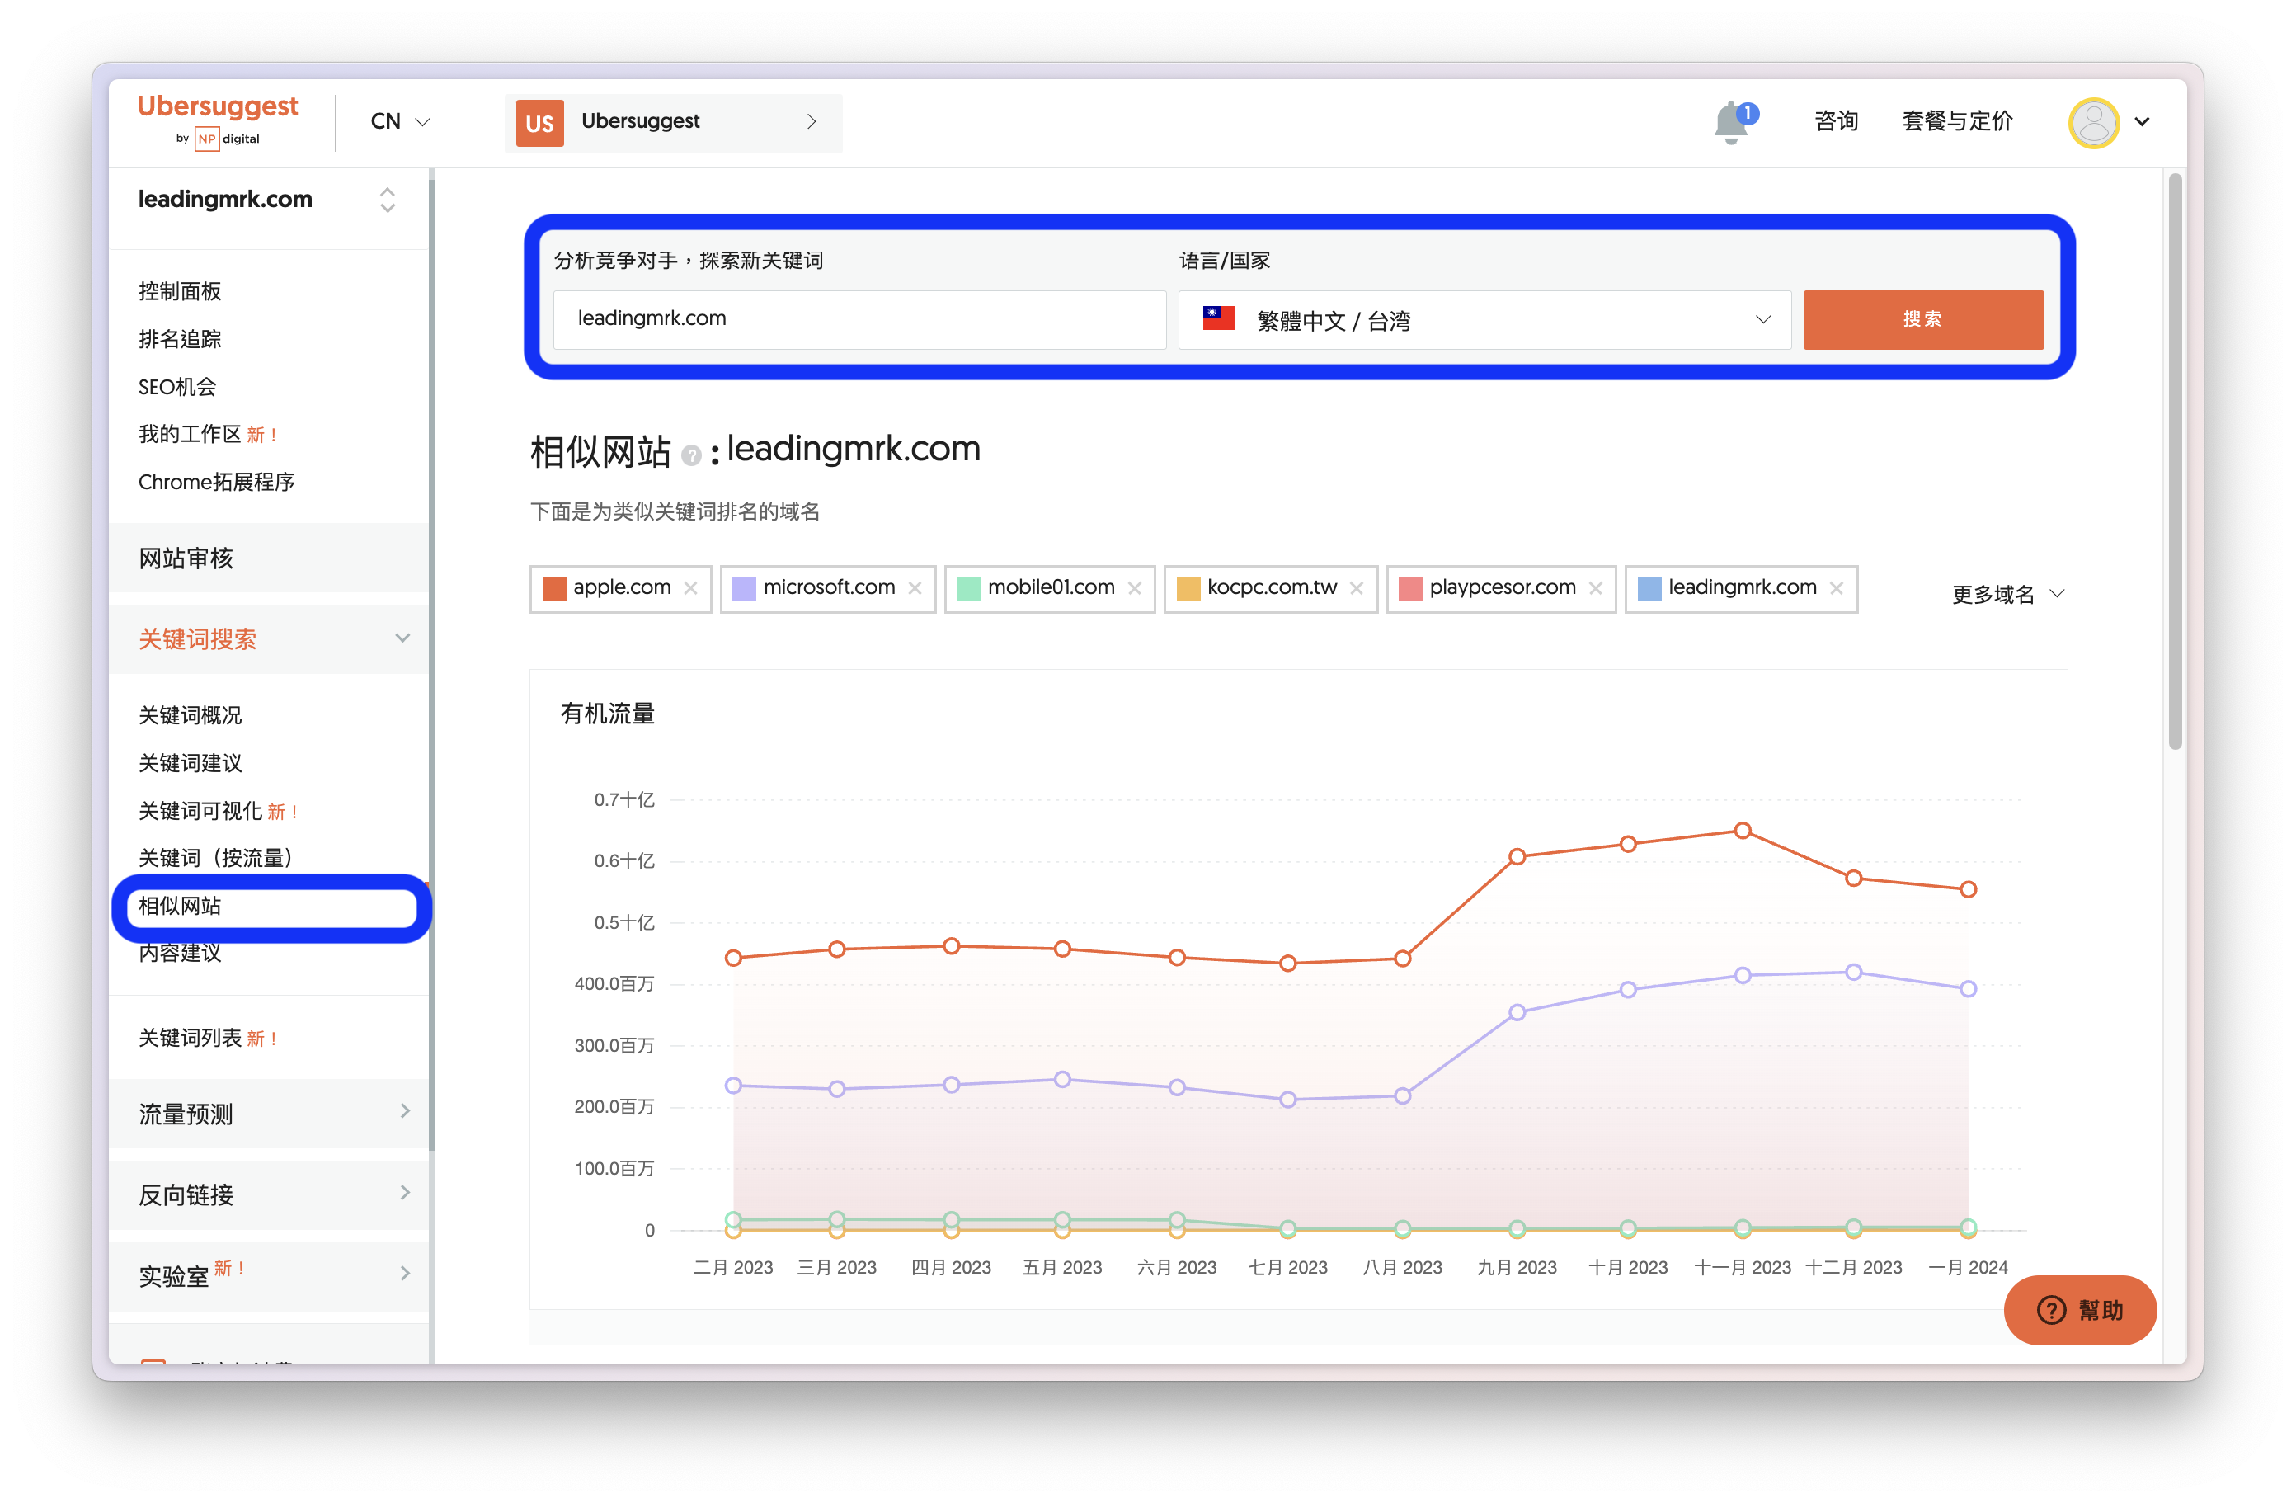Remove microsoft.com chip using its X

915,587
